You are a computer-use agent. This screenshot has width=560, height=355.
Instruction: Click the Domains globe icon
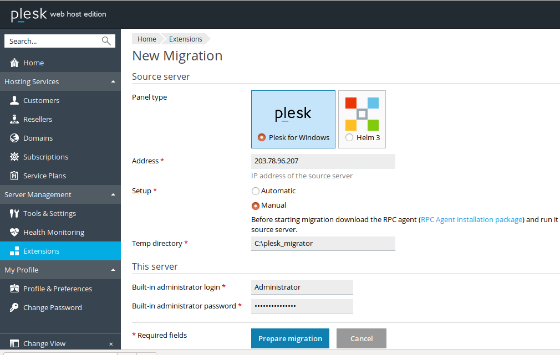point(14,138)
